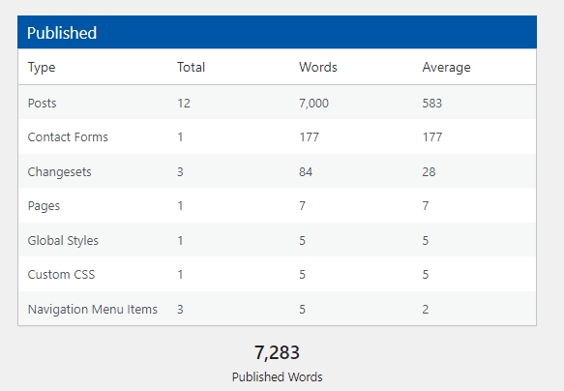Click the Pages row label
This screenshot has height=391, width=564.
44,206
